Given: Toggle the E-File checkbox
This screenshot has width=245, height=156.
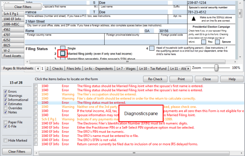Looking at the screenshot, I should pos(5,126).
